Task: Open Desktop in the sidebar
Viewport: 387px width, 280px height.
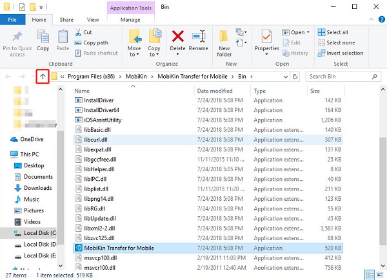Action: (x=29, y=165)
